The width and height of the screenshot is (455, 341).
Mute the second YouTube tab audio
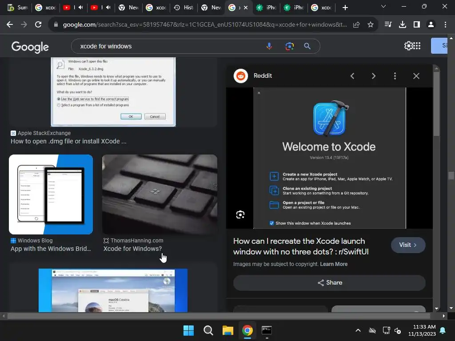coord(108,8)
